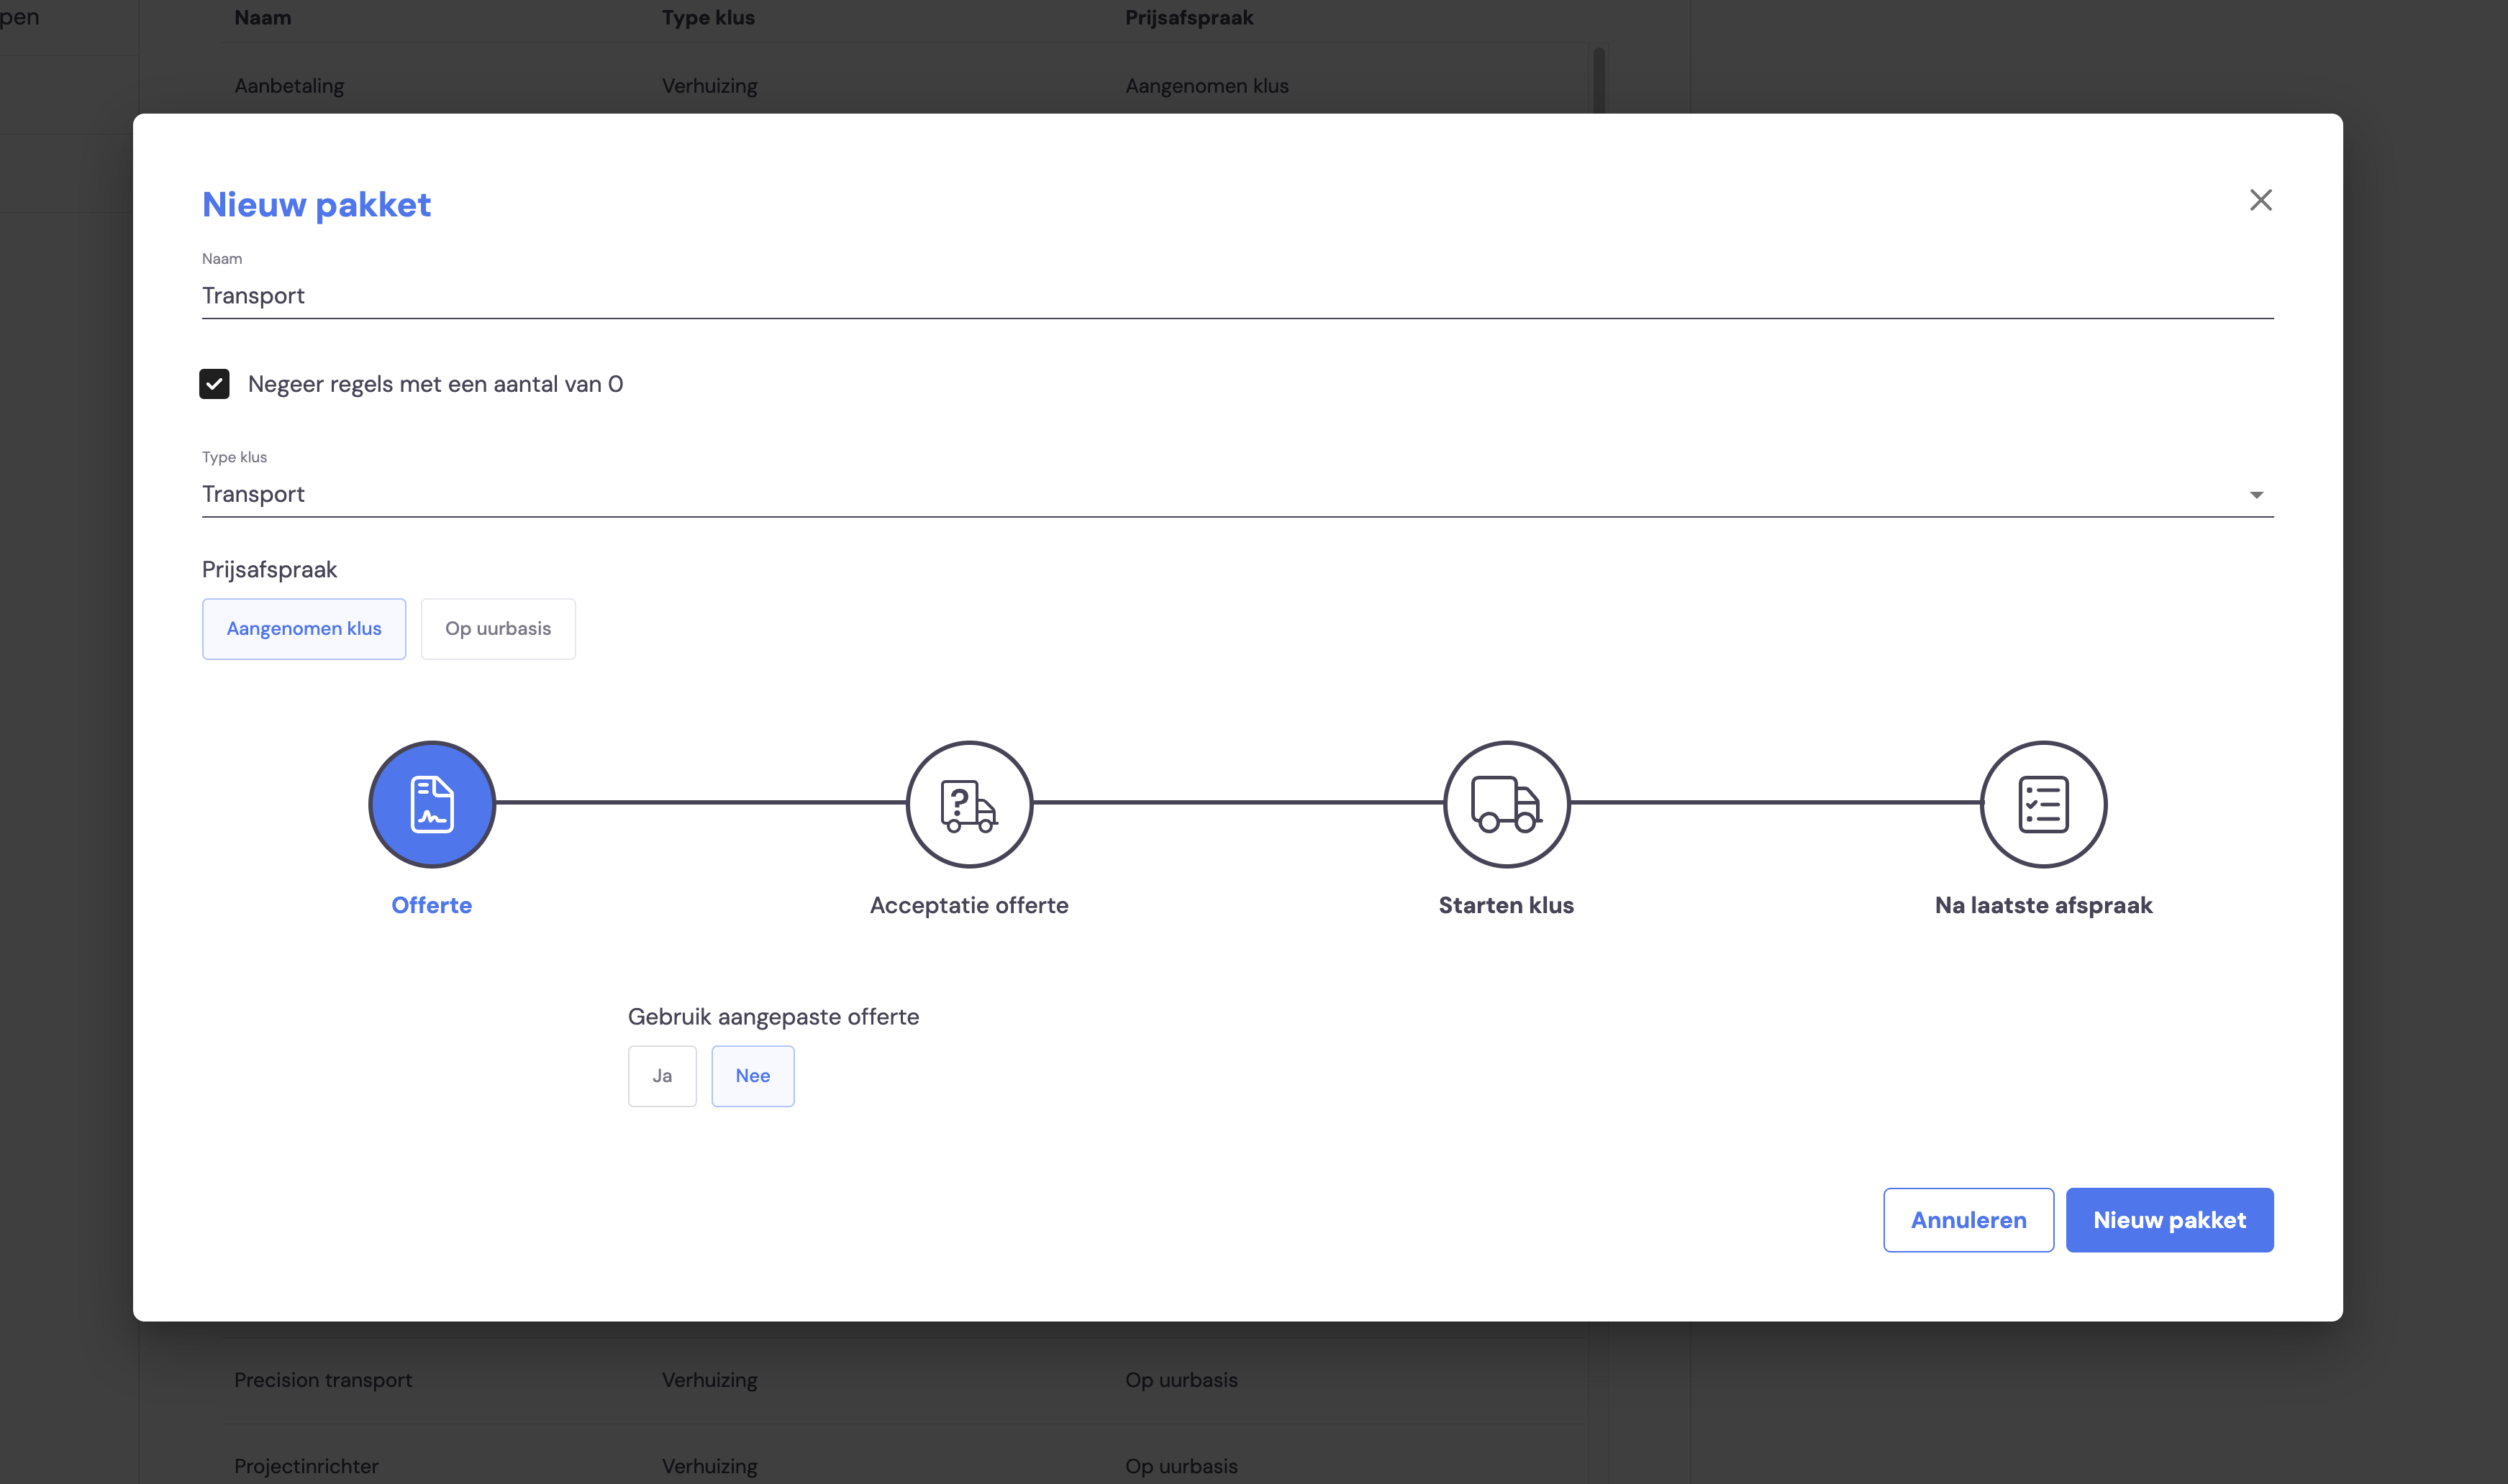The image size is (2508, 1484).
Task: Close the Nieuw pakket dialog with X
Action: (x=2261, y=200)
